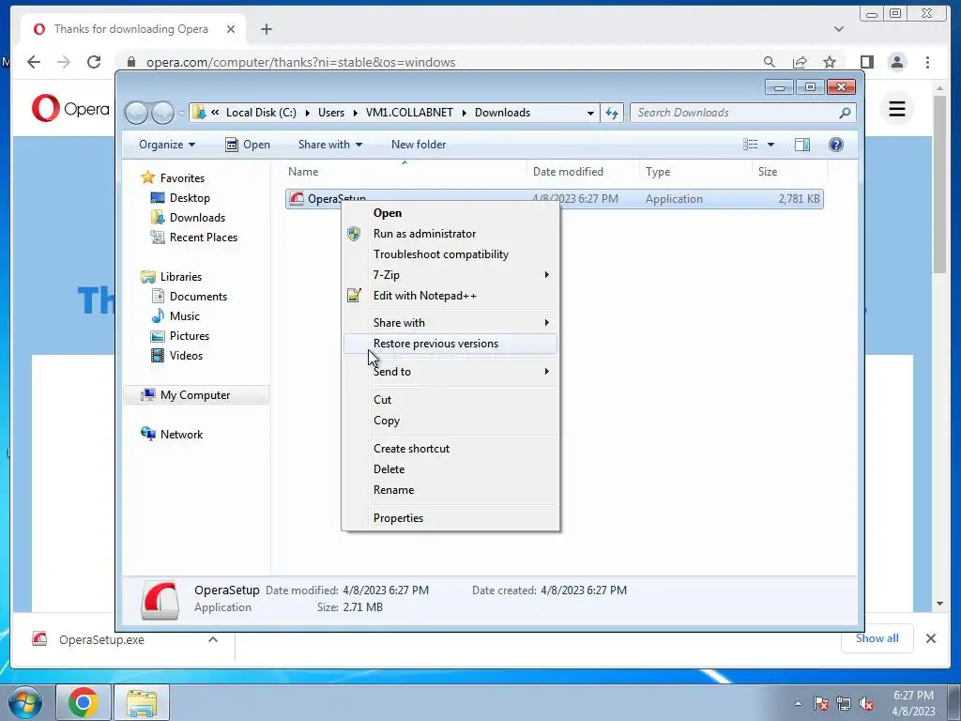
Task: Select Run as administrator
Action: tap(450, 234)
